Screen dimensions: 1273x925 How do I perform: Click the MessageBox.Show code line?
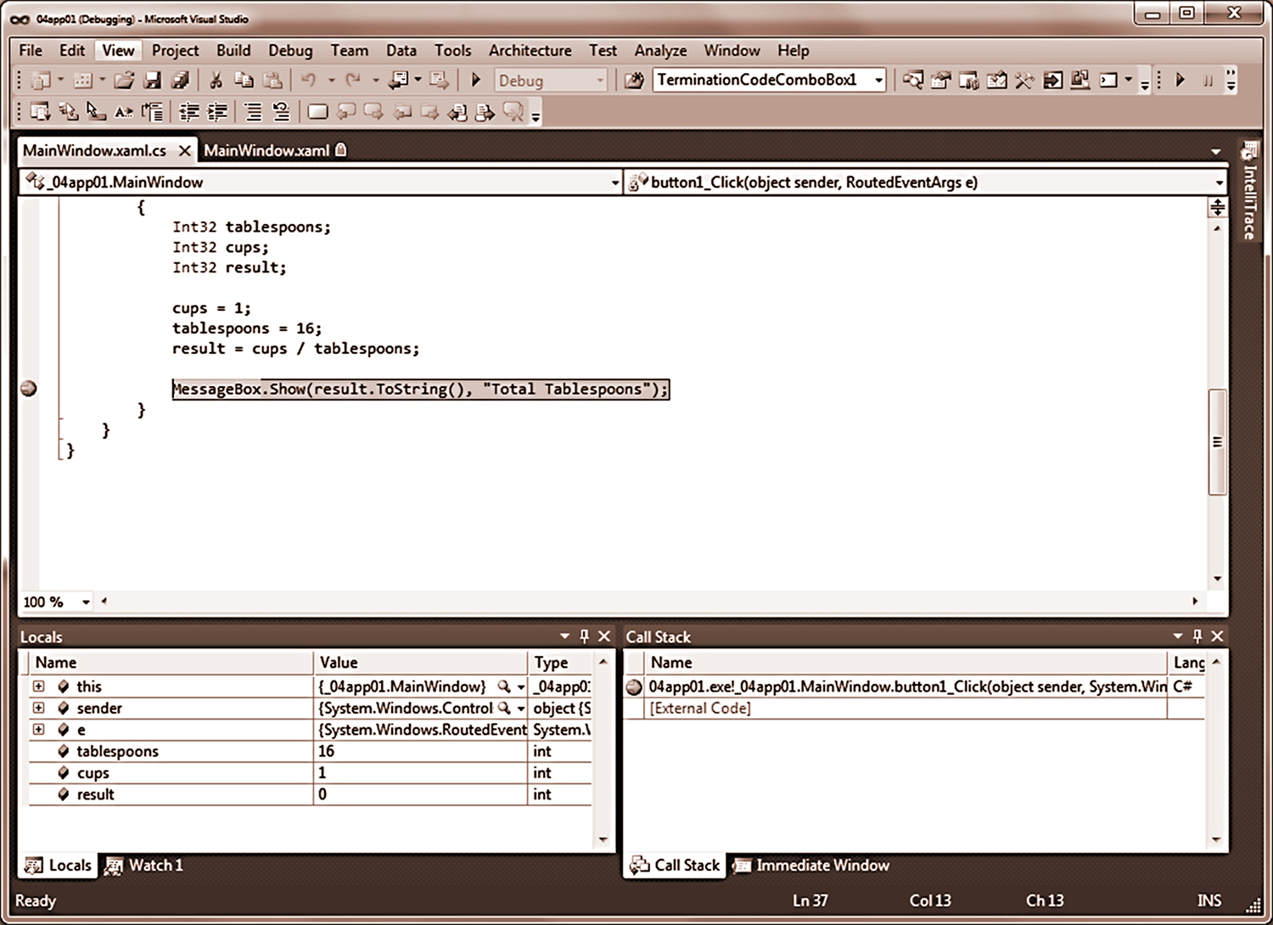click(421, 390)
